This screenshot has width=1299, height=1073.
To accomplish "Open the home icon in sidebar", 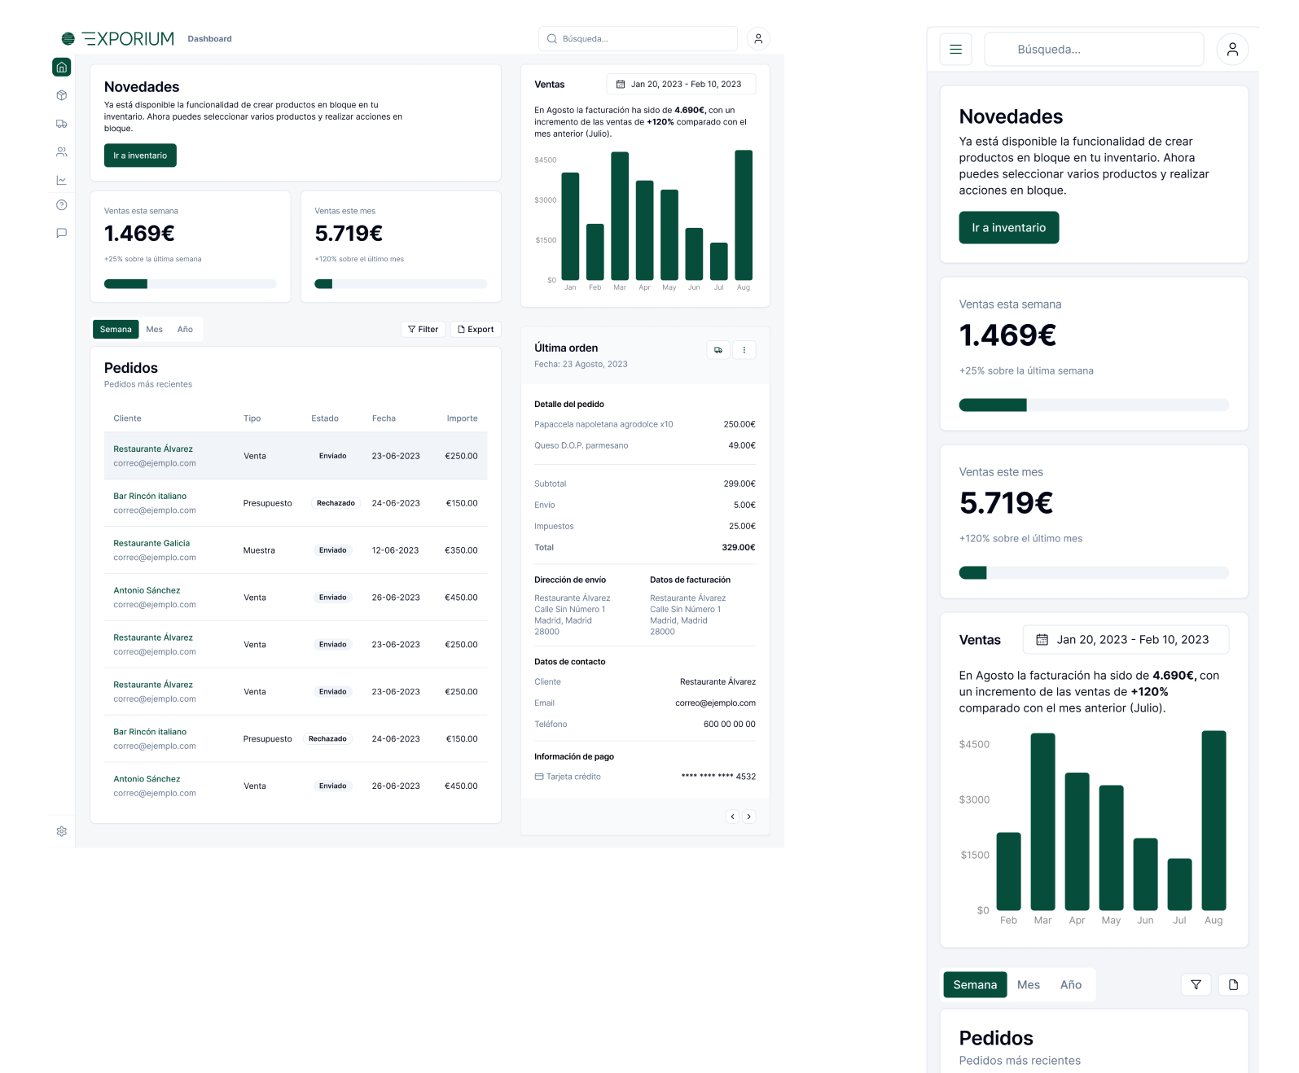I will 62,67.
